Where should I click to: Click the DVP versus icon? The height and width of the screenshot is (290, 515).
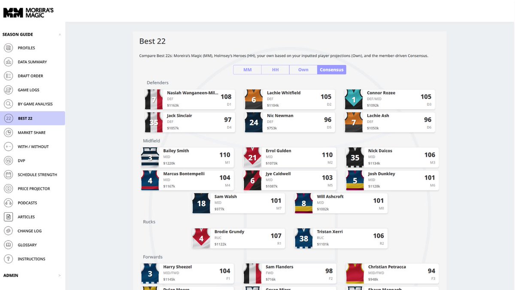[x=8, y=161]
